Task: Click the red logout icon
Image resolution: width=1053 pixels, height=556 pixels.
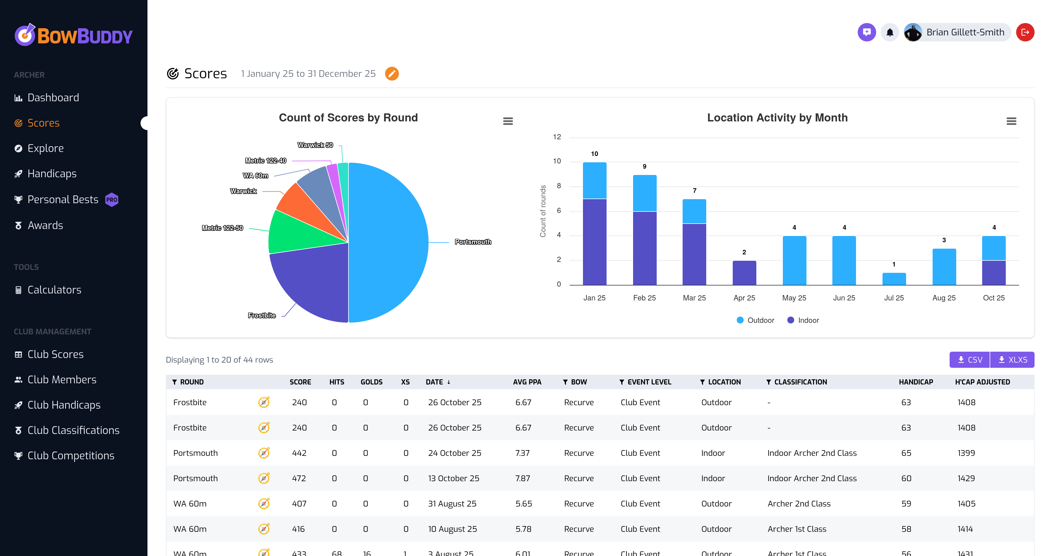Action: click(1025, 32)
